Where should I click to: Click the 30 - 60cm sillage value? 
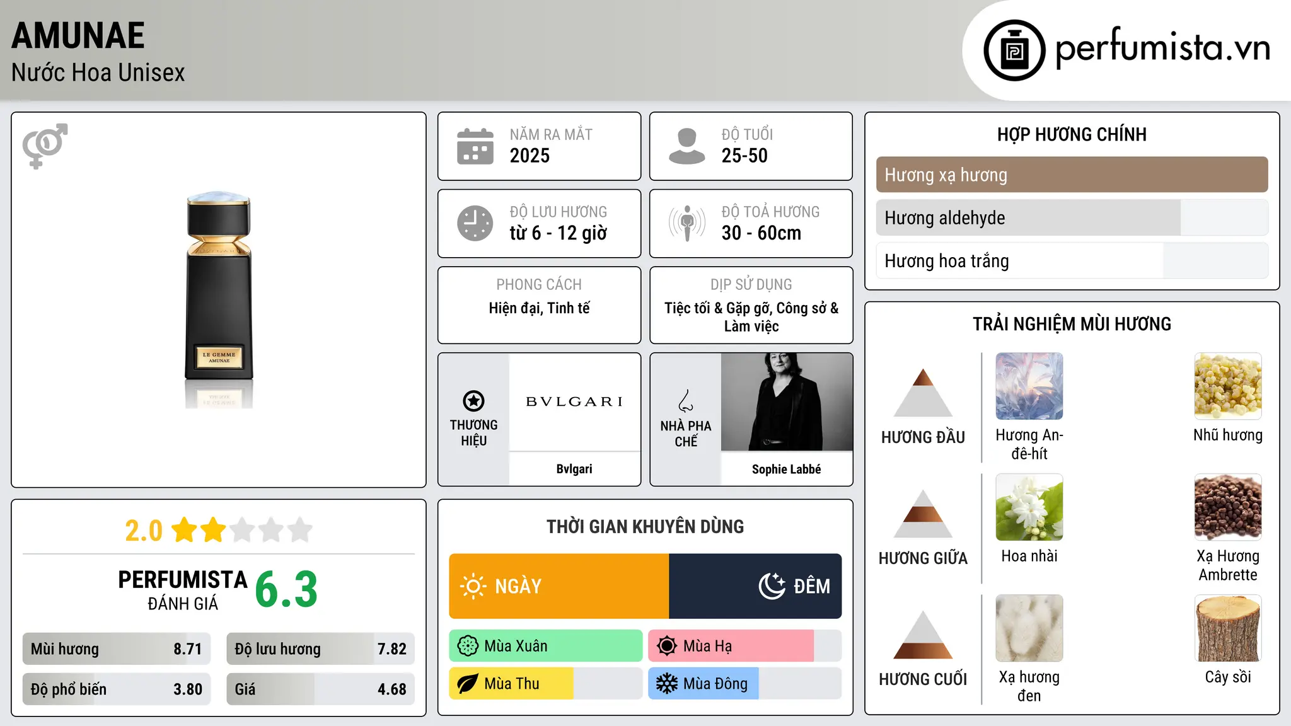[x=761, y=233]
